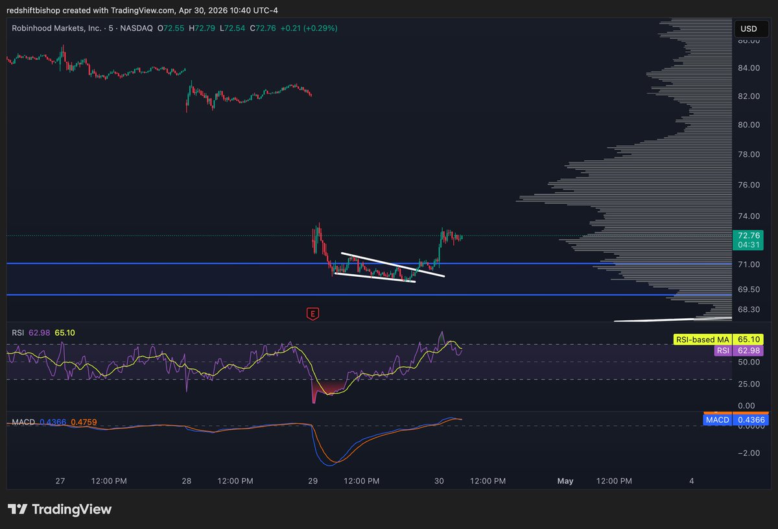Click the 74.00 price axis label

(x=749, y=216)
